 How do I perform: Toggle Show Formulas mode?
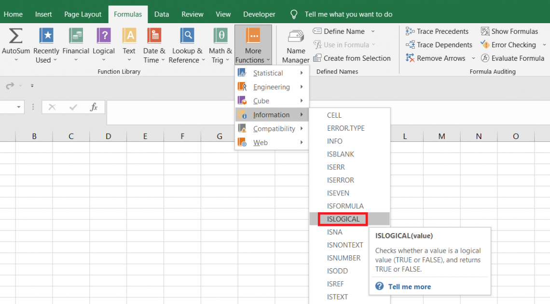click(509, 31)
